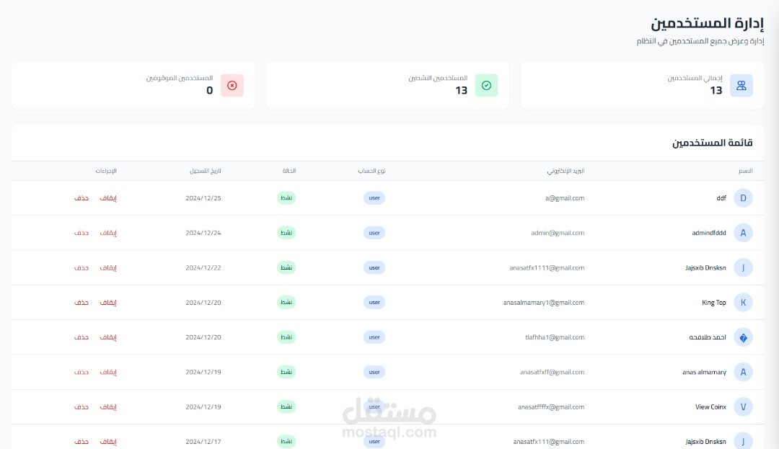Delete (حذف) the admindfddd account
This screenshot has width=779, height=449.
[x=82, y=233]
